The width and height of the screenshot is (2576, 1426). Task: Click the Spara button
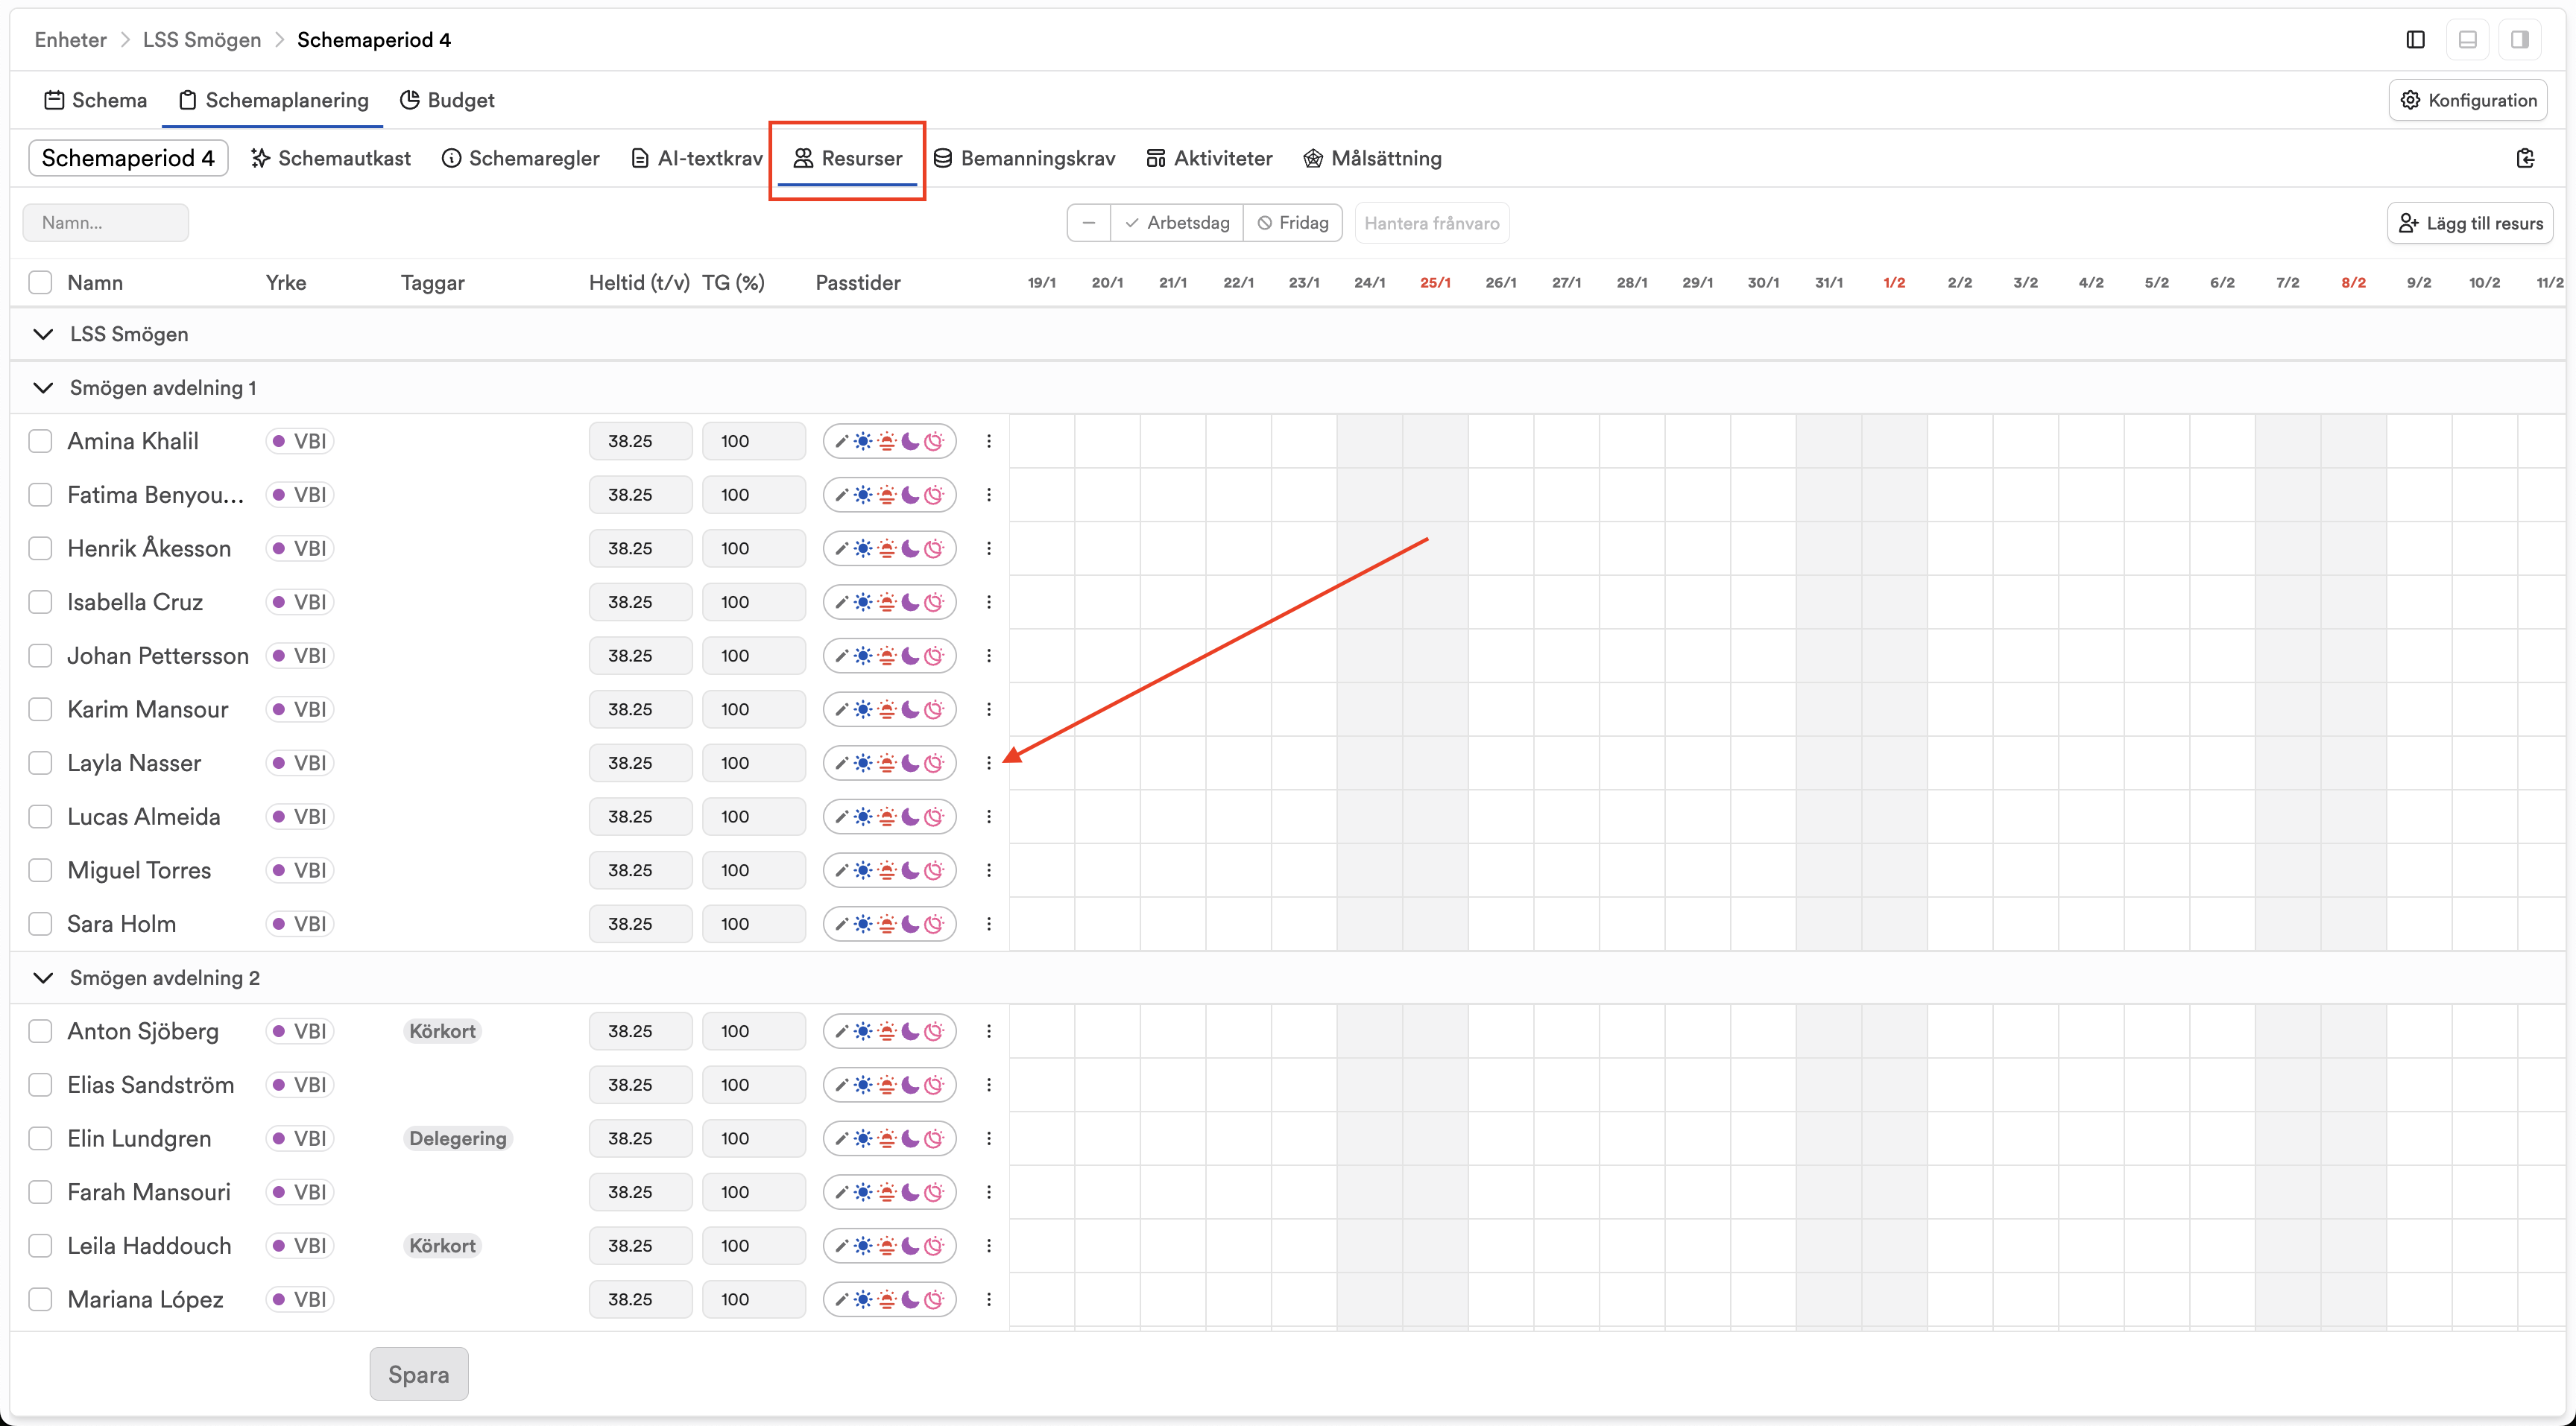(x=419, y=1374)
